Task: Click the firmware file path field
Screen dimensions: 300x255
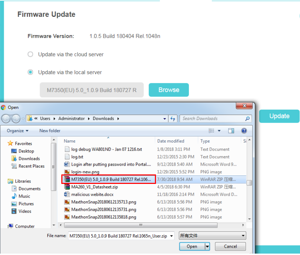Action: [91, 90]
